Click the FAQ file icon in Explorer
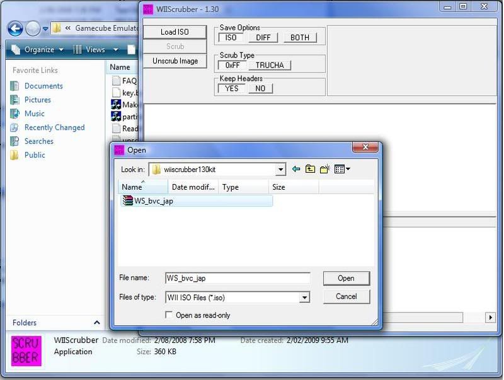This screenshot has height=380, width=504. coord(116,81)
